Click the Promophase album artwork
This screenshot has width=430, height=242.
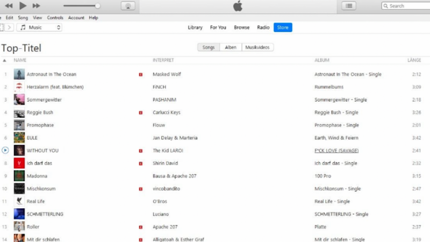19,125
